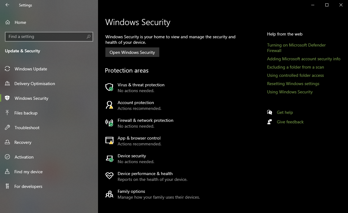Viewport: 348px width, 213px height.
Task: Click the Device security laptop icon
Action: 109,158
